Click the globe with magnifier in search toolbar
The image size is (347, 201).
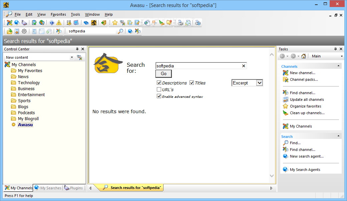[x=130, y=31]
